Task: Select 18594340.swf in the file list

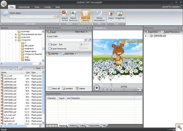Action: pos(10,82)
